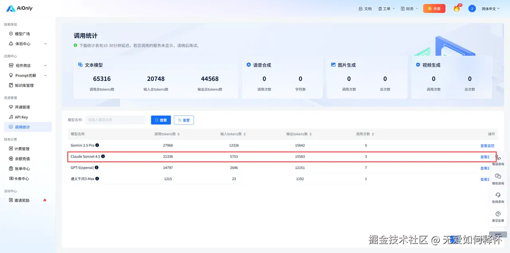This screenshot has height=253, width=510.
Task: Click the 组件商店 sidebar item
Action: click(x=28, y=65)
